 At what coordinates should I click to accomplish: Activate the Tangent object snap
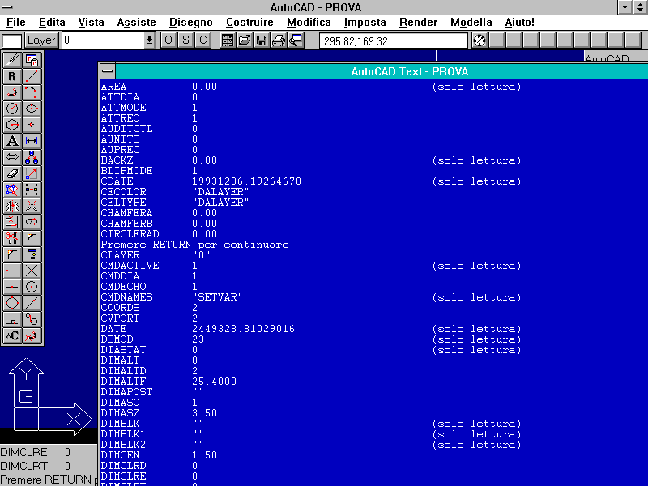(32, 319)
